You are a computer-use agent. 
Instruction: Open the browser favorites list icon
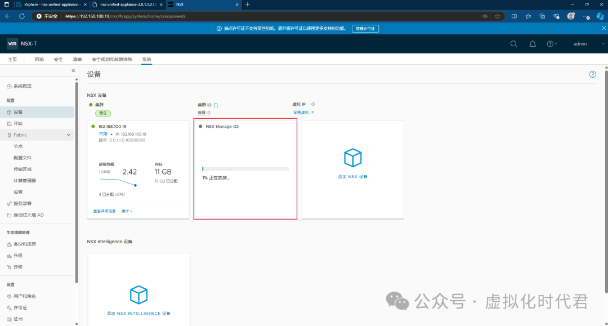(x=528, y=16)
